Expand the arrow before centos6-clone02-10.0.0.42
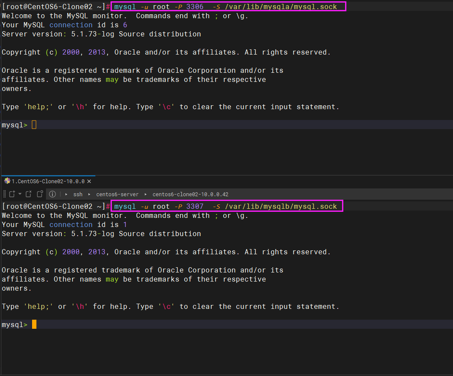Viewport: 453px width, 376px height. 146,194
